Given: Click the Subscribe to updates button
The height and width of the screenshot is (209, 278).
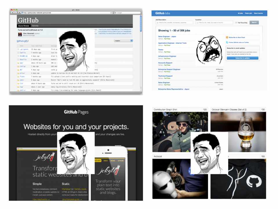Looking at the screenshot, I should 242,58.
